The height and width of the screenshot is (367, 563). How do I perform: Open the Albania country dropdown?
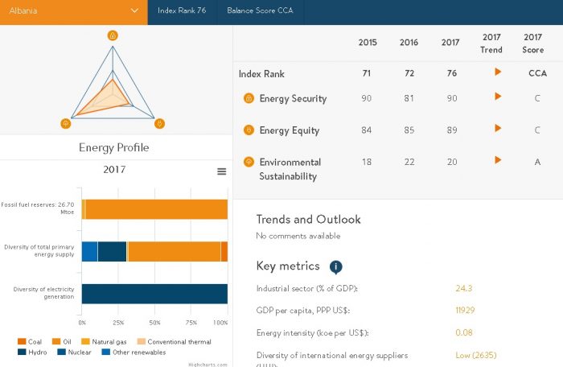pyautogui.click(x=73, y=12)
